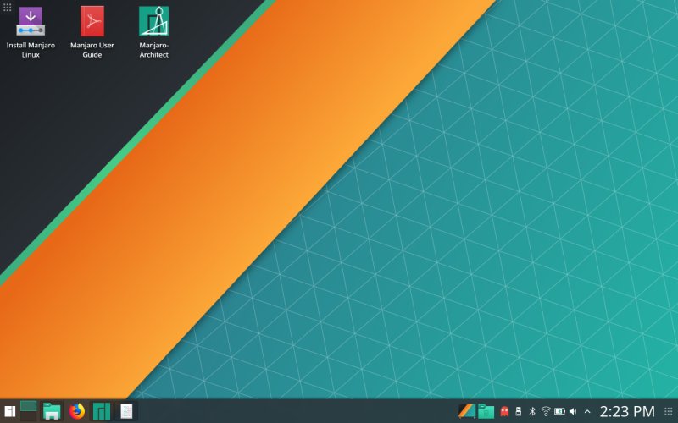Open the desktop toolbox grid in top-left corner

7,8
